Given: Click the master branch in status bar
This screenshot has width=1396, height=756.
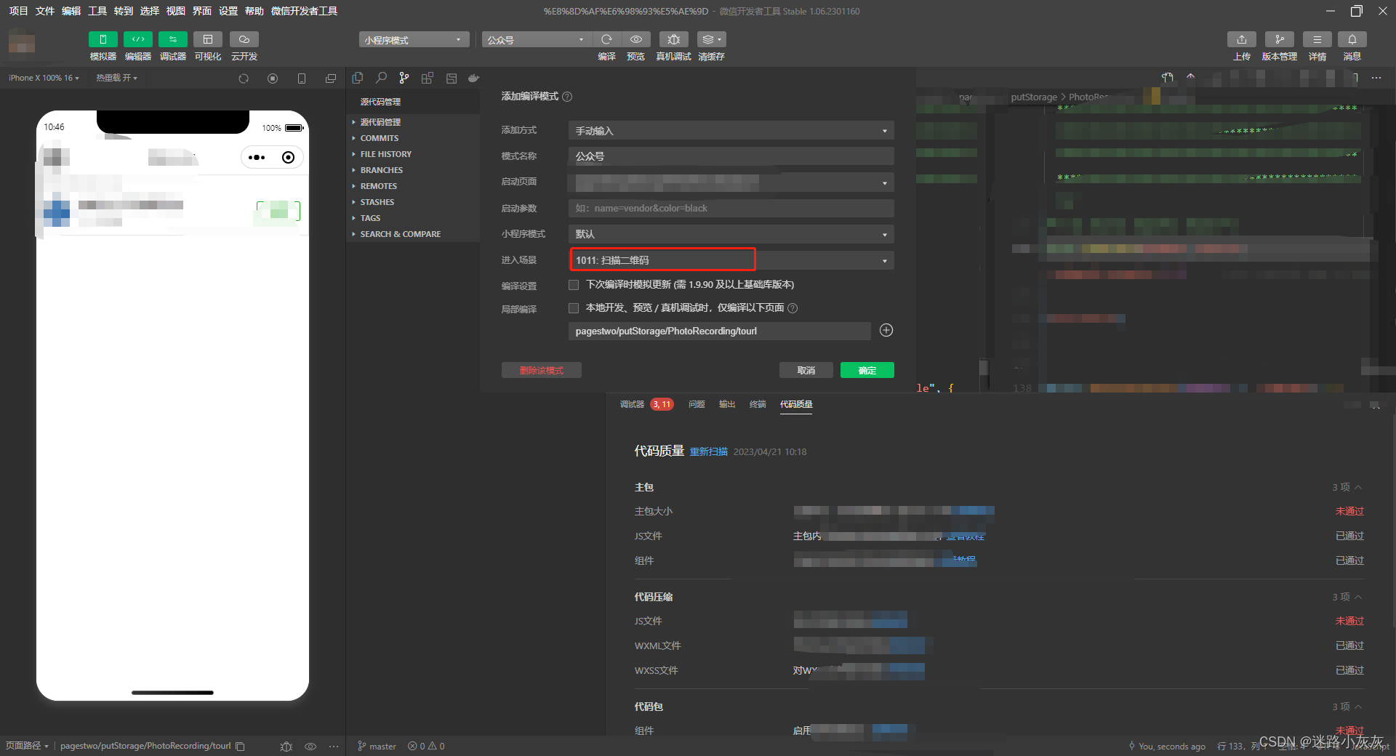Looking at the screenshot, I should click(x=377, y=747).
